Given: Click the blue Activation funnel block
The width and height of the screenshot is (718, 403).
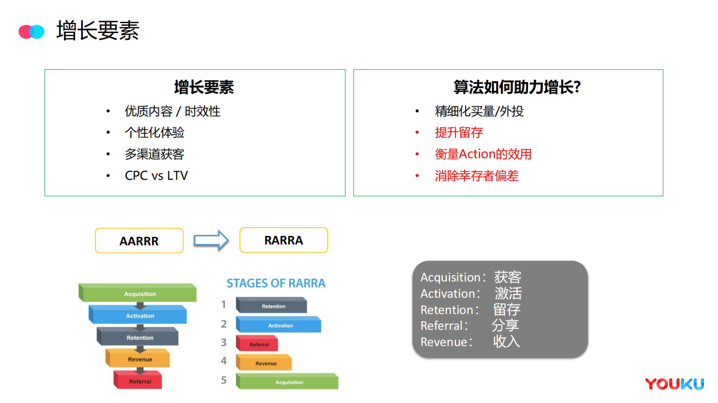Looking at the screenshot, I should 138,314.
